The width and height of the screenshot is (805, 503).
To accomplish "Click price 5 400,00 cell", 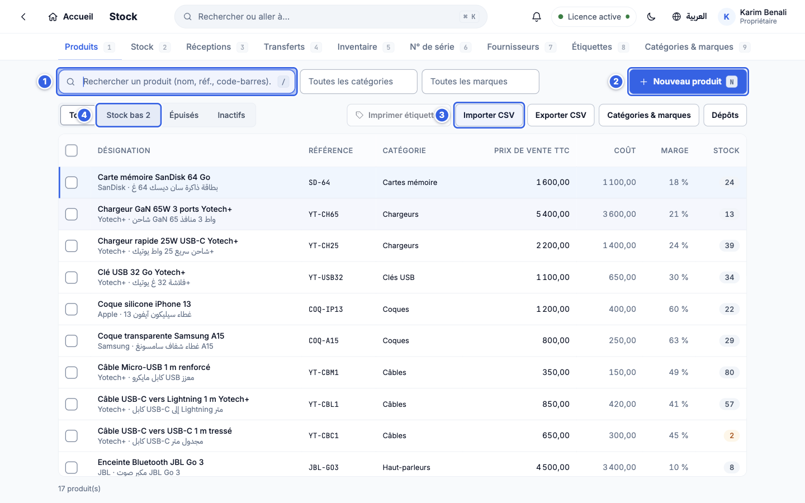I will point(553,214).
